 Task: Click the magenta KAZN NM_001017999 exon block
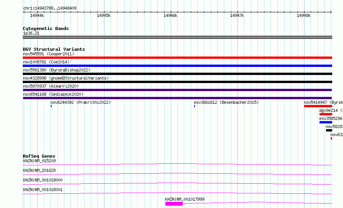pos(174,204)
